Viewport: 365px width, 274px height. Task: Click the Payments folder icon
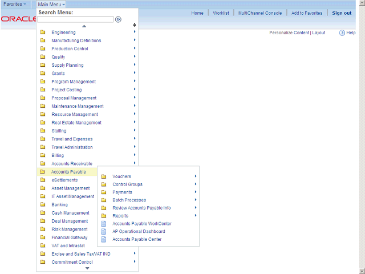tap(104, 192)
